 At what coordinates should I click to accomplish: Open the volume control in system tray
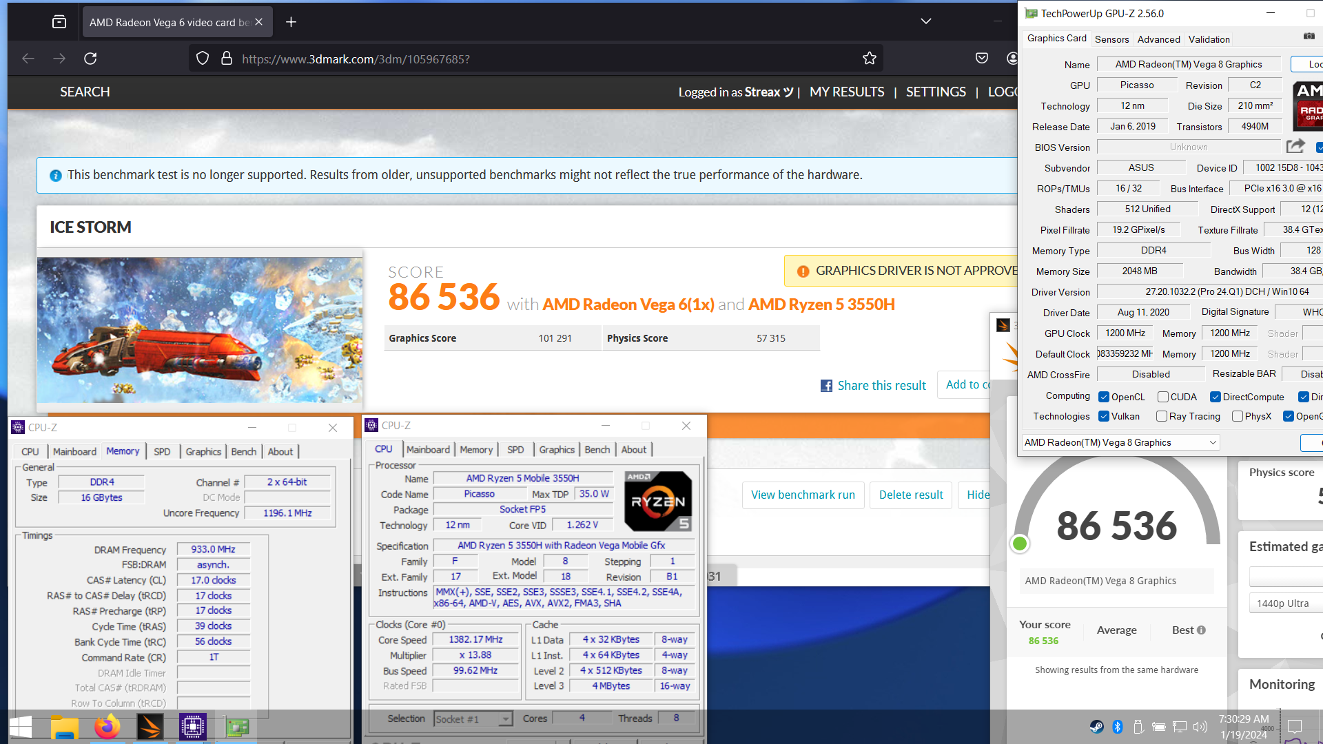[1200, 727]
